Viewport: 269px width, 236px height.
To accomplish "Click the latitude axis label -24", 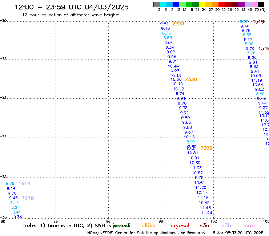I will [3, 98].
